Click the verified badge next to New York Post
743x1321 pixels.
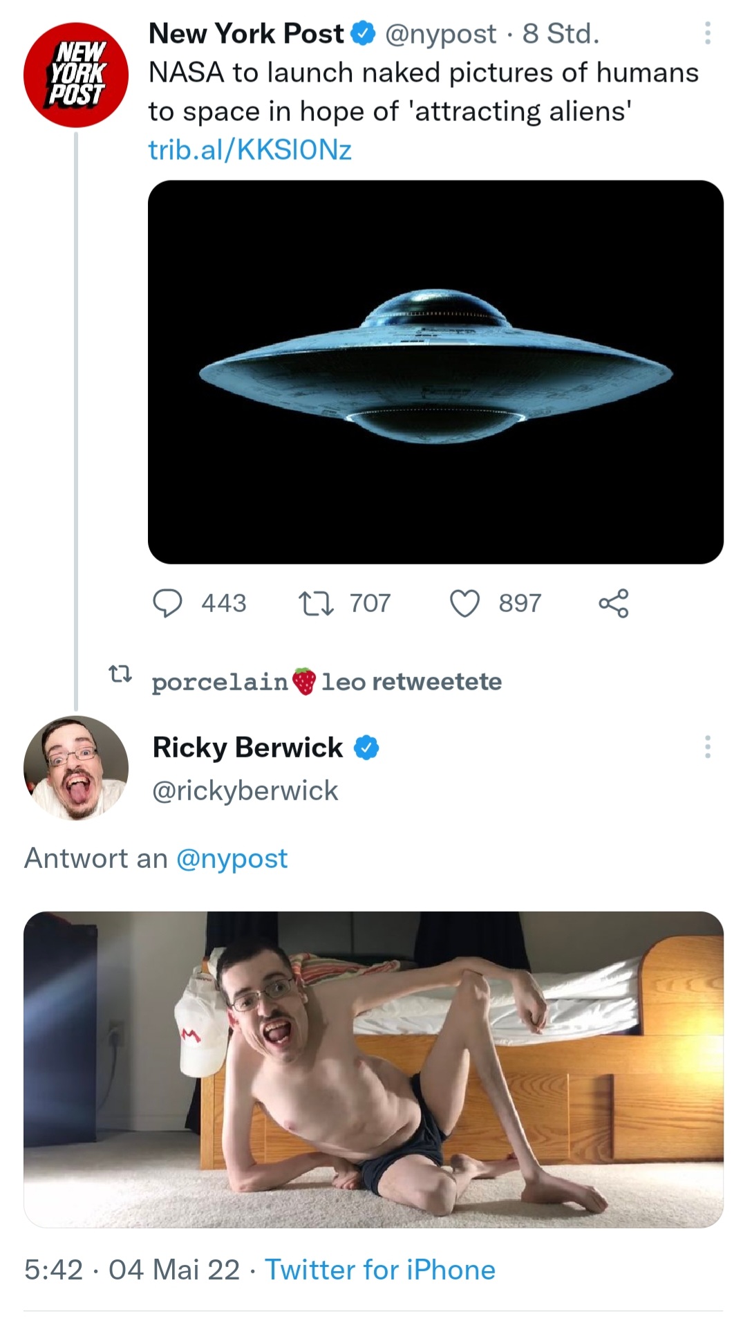(364, 33)
